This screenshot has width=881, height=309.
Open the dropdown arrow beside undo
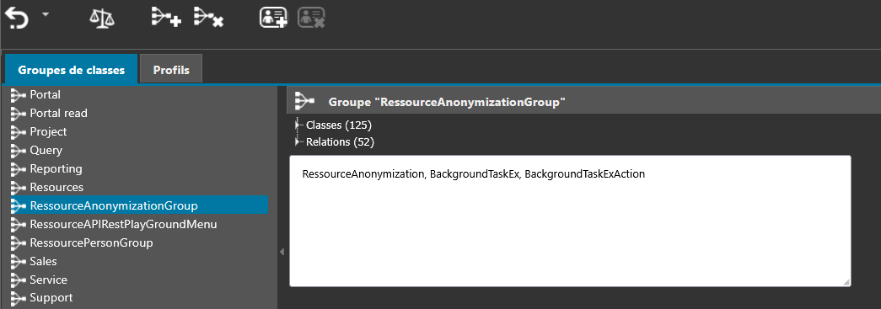46,13
